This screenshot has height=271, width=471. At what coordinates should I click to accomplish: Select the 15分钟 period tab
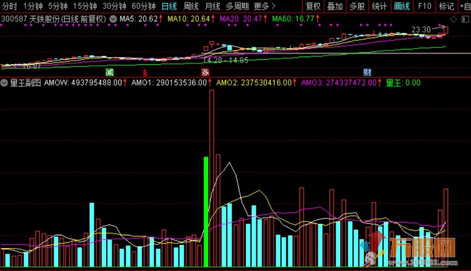tap(85, 6)
